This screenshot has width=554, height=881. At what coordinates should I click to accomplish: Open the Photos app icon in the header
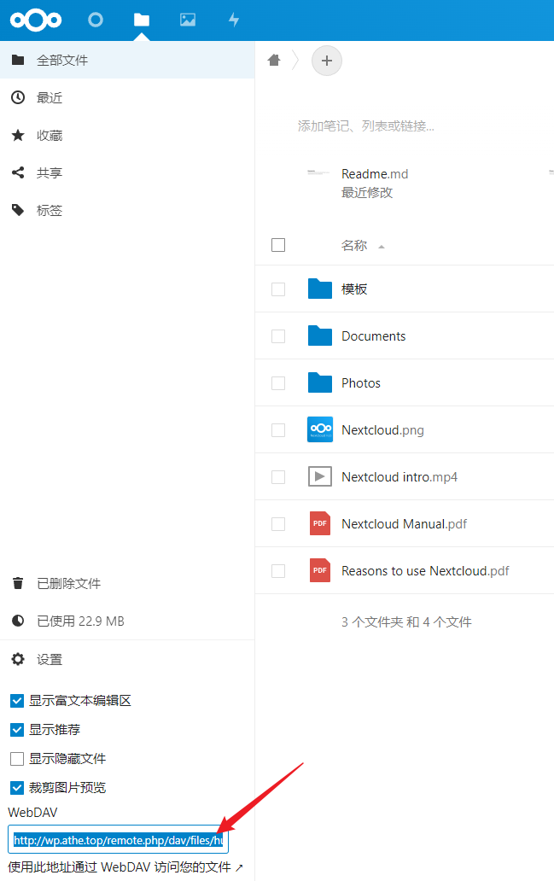188,20
